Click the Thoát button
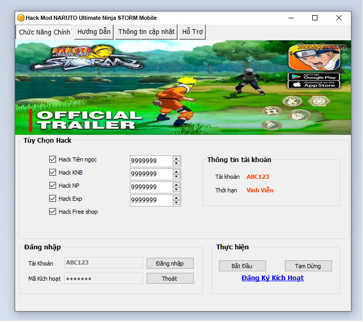 [170, 279]
